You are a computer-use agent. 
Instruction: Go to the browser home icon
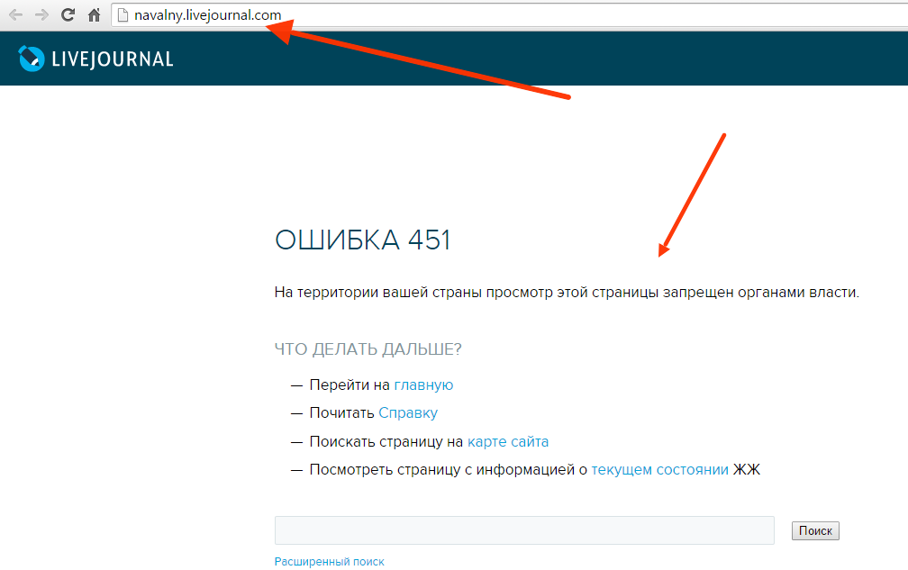click(94, 15)
